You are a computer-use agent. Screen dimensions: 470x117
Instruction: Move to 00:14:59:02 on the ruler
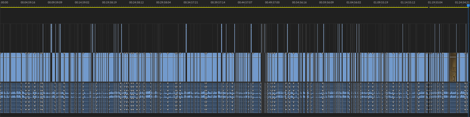[82, 2]
